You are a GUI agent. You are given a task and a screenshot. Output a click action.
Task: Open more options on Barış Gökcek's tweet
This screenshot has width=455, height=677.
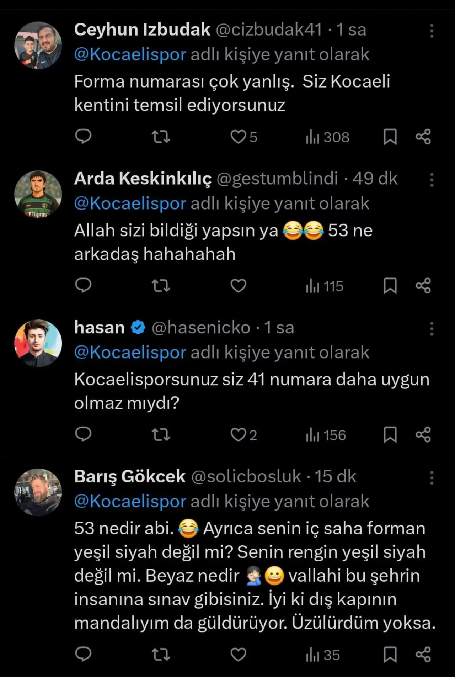432,478
